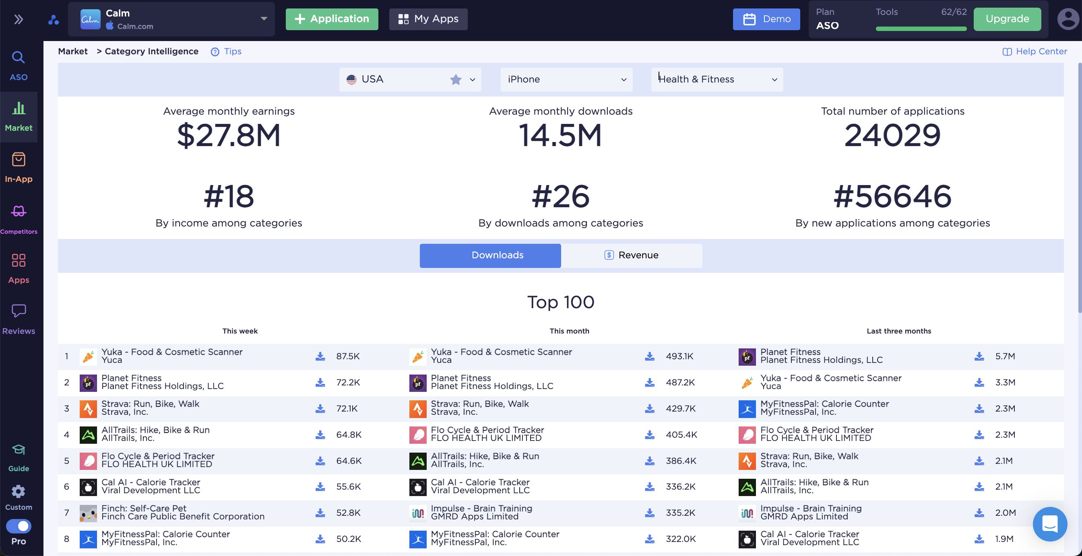Click the 24029 total applications value
Image resolution: width=1082 pixels, height=556 pixels.
pos(892,135)
